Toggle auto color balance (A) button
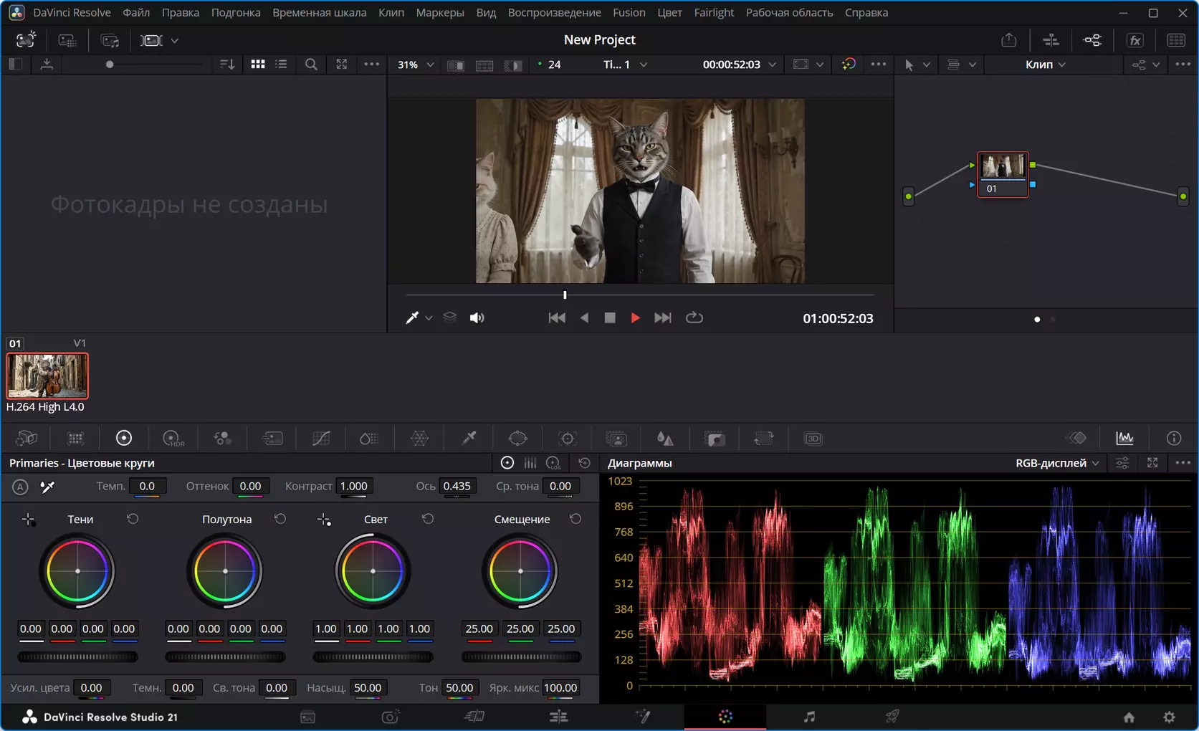Screen dimensions: 1199x731 tap(20, 487)
